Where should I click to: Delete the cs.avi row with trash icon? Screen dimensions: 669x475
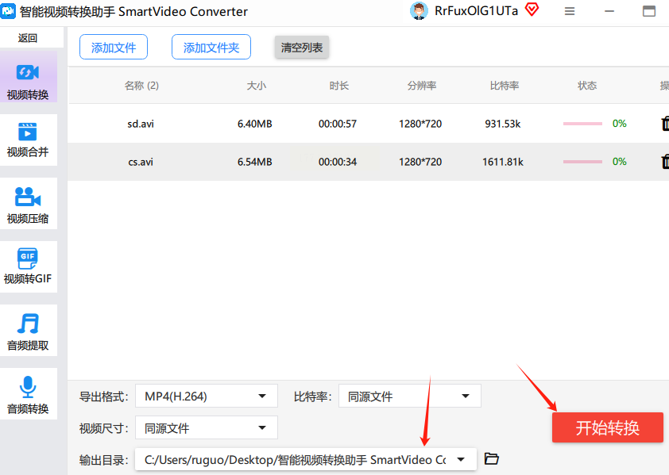tap(665, 162)
